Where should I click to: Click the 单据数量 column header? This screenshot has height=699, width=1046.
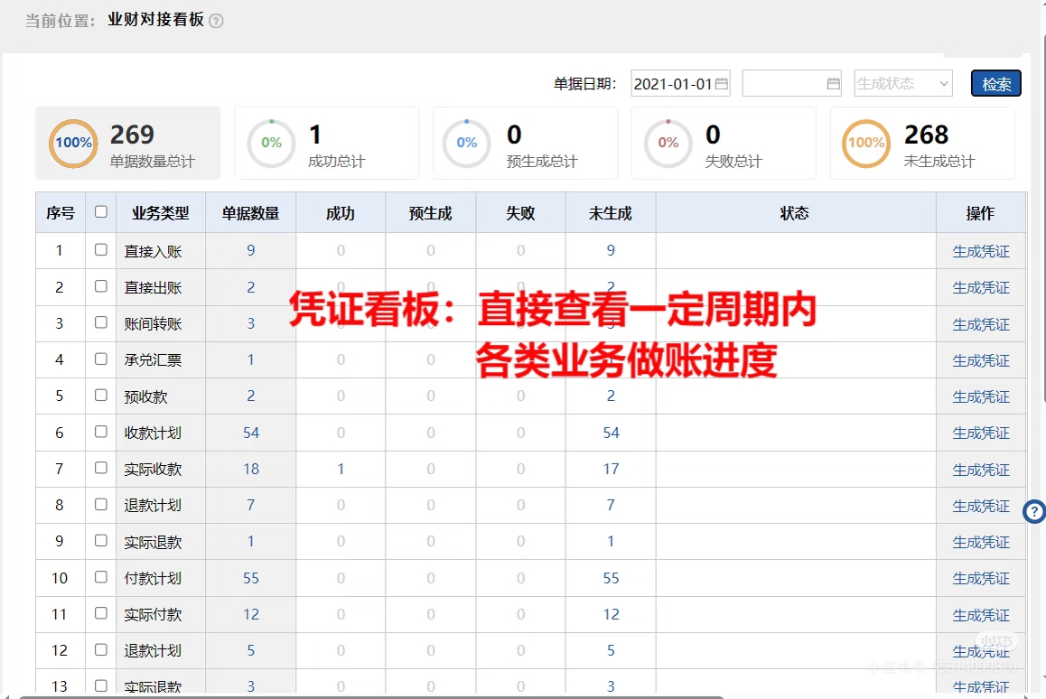click(251, 213)
